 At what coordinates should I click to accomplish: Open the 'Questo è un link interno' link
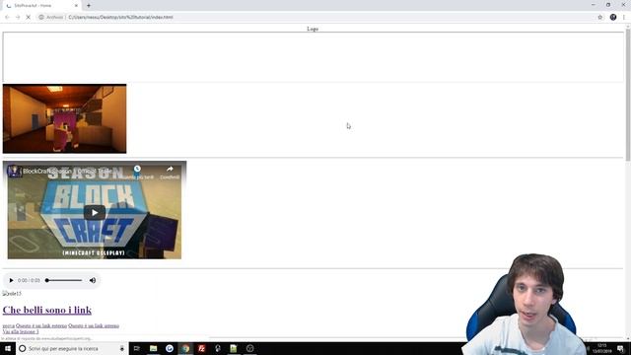coord(94,325)
